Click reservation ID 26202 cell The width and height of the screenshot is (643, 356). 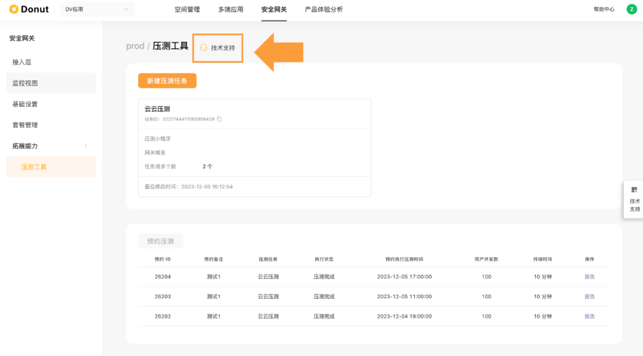[x=163, y=316]
